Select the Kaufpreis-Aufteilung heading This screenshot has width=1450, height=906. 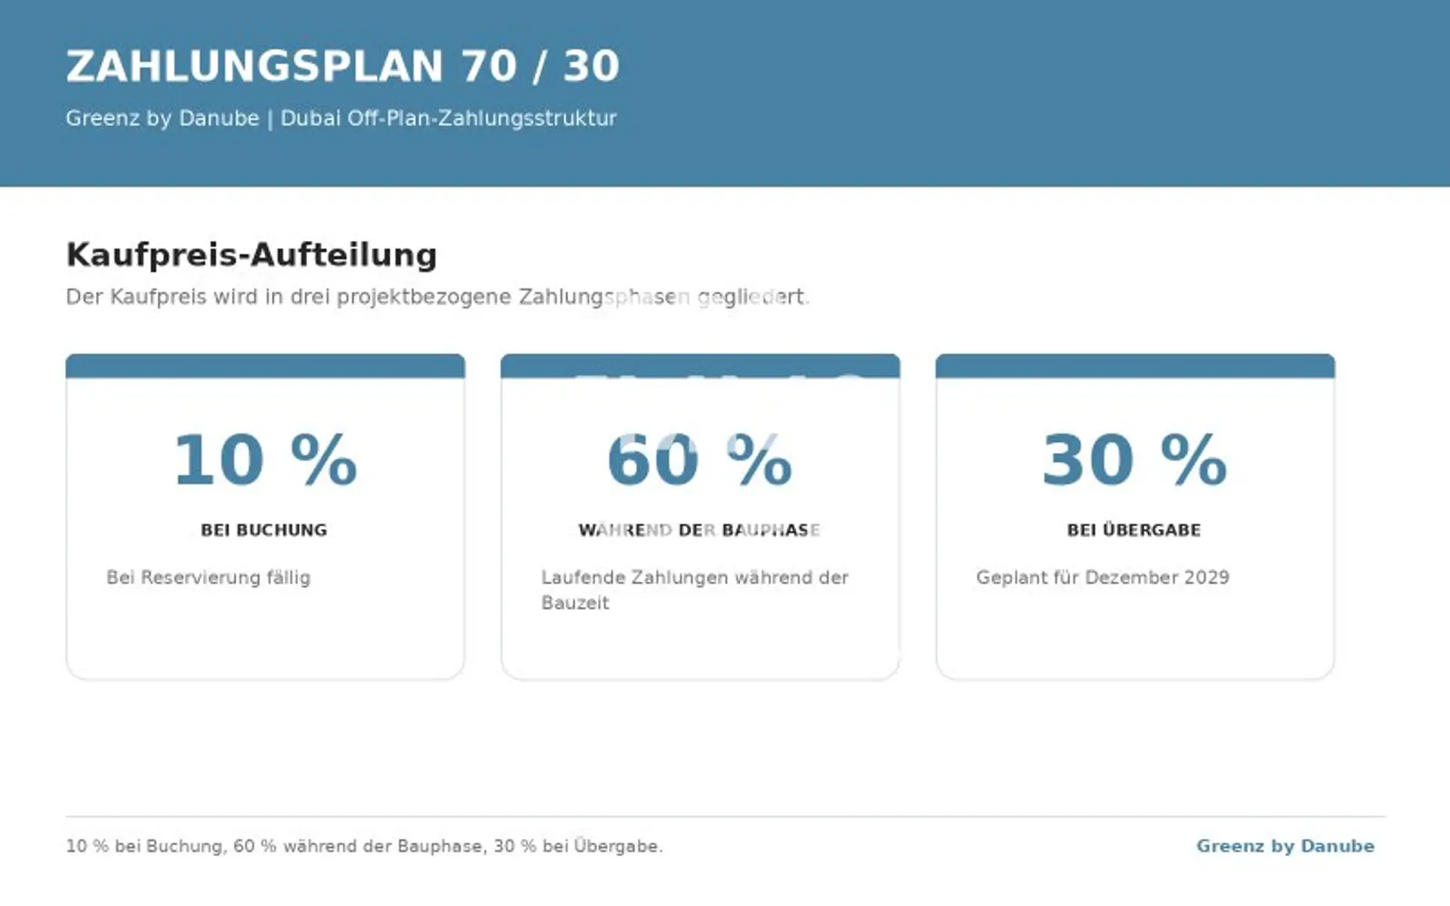[x=251, y=254]
